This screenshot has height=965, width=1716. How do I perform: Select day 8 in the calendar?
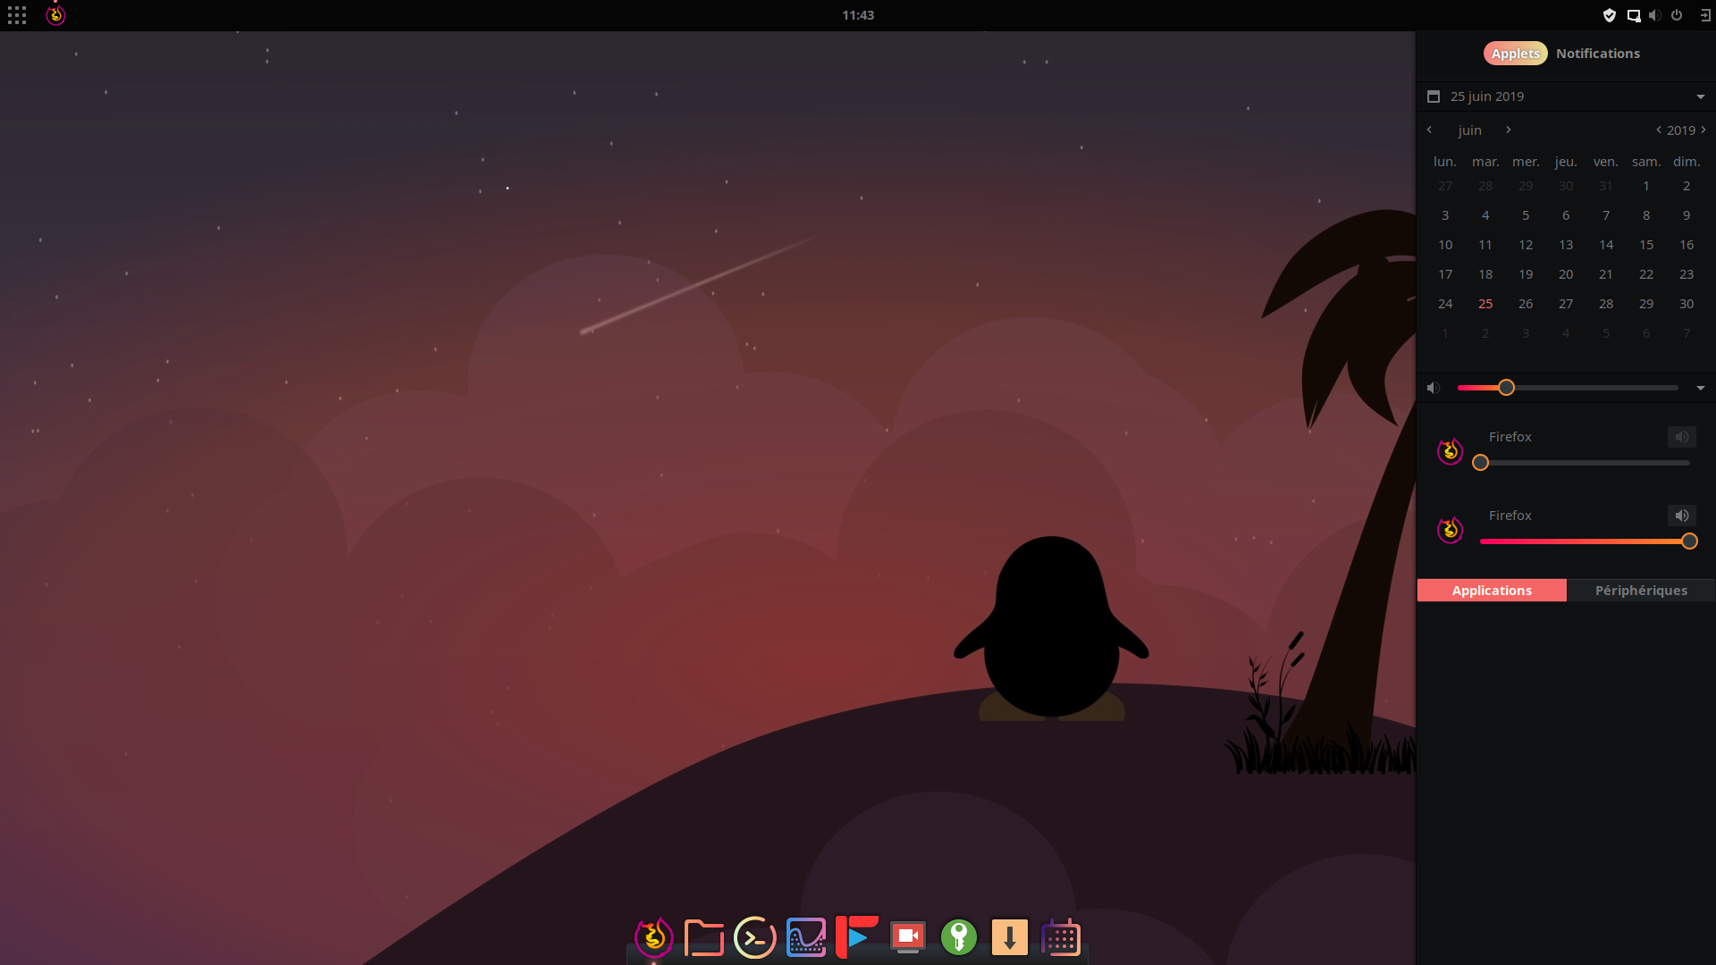coord(1646,215)
